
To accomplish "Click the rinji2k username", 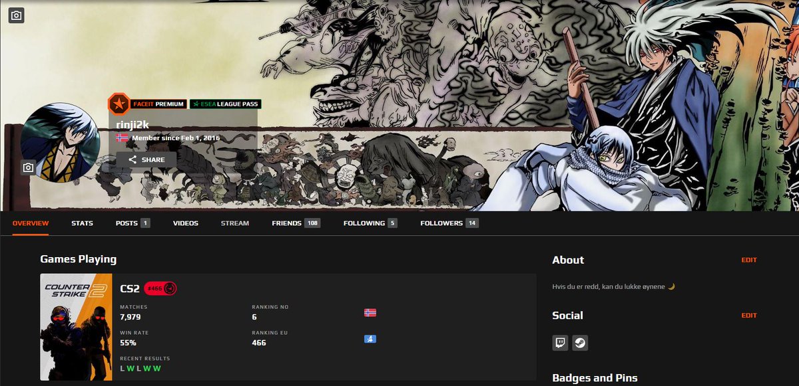I will 133,124.
